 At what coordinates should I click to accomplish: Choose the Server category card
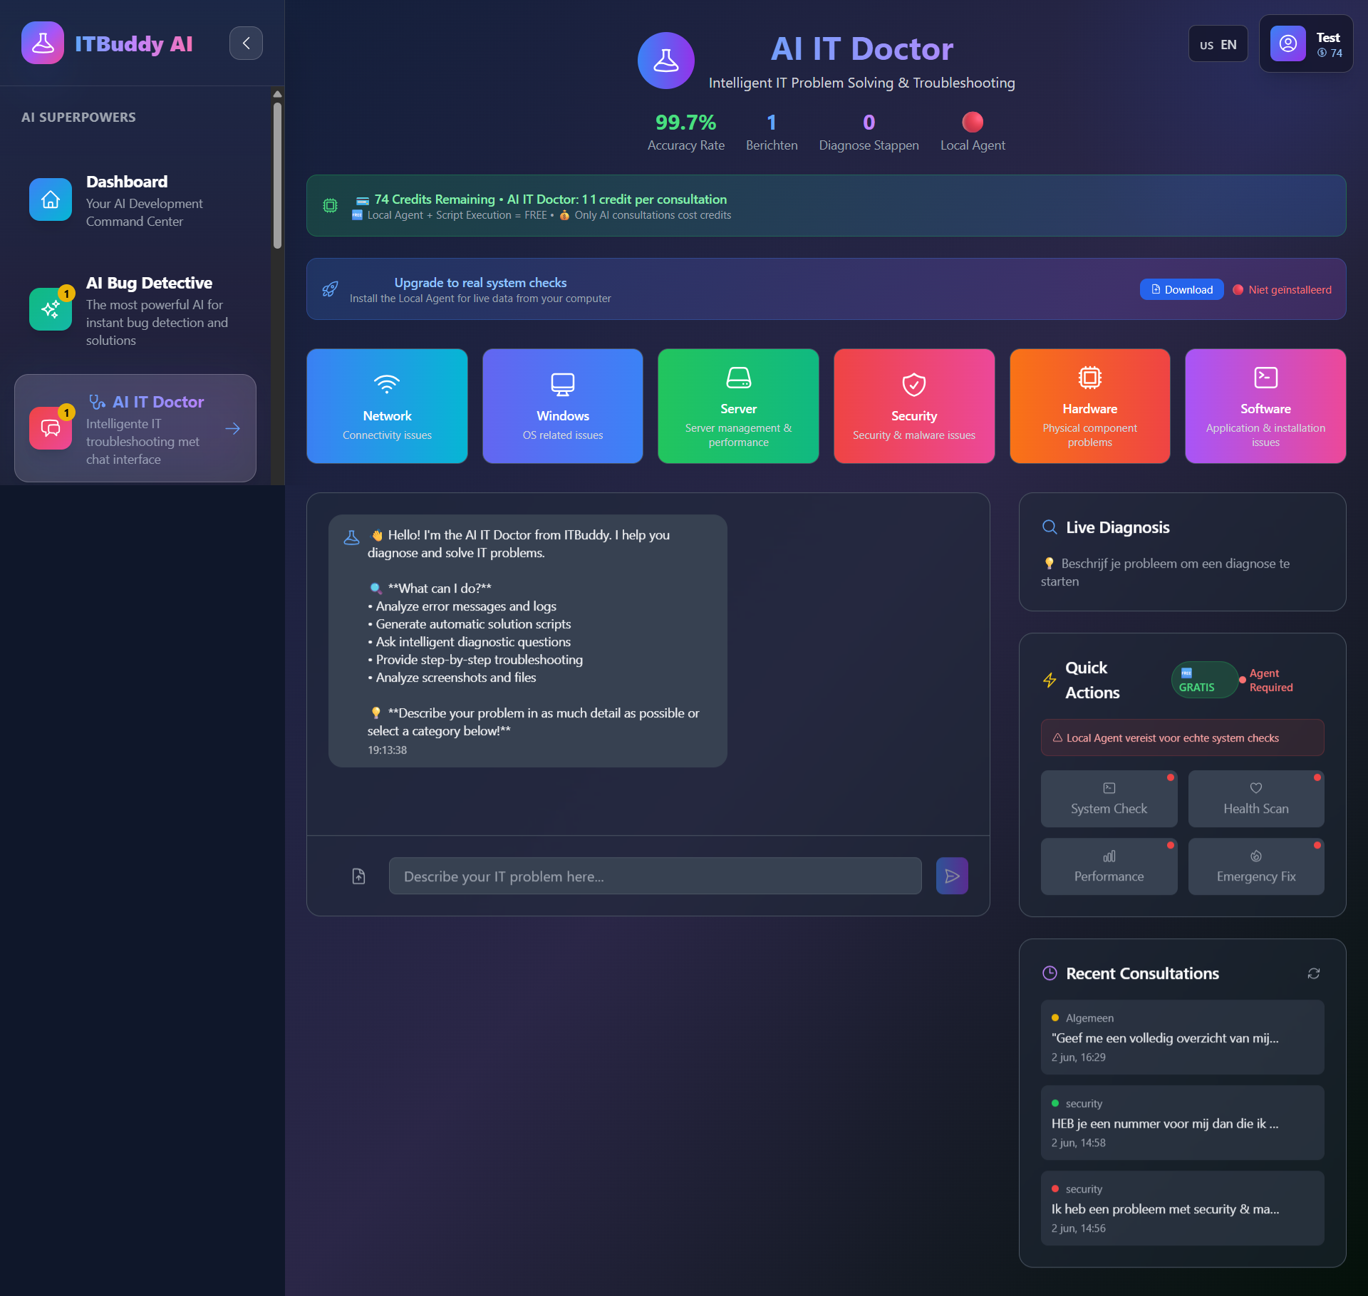[738, 406]
